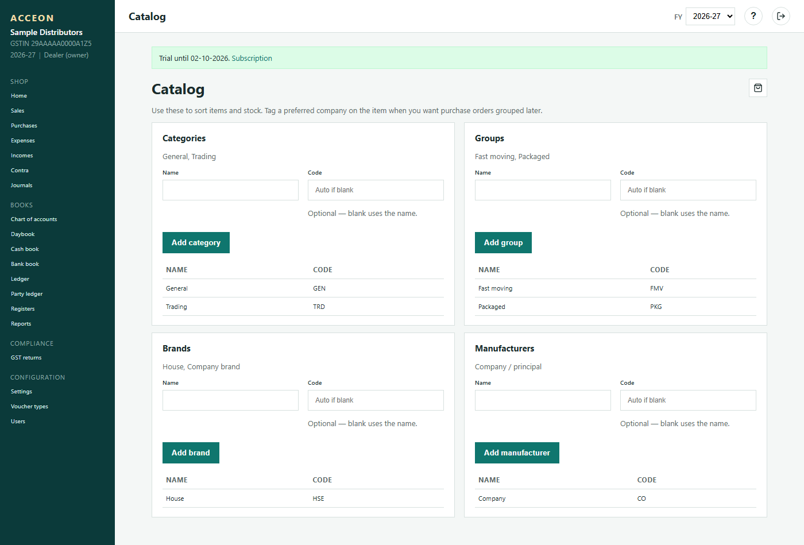
Task: Open Users in the sidebar
Action: 18,422
